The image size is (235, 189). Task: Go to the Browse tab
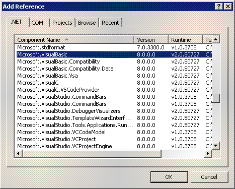87,23
